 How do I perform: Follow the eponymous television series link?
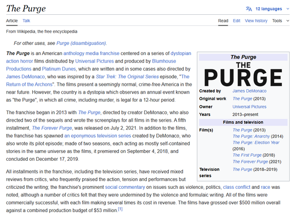(x=97, y=136)
